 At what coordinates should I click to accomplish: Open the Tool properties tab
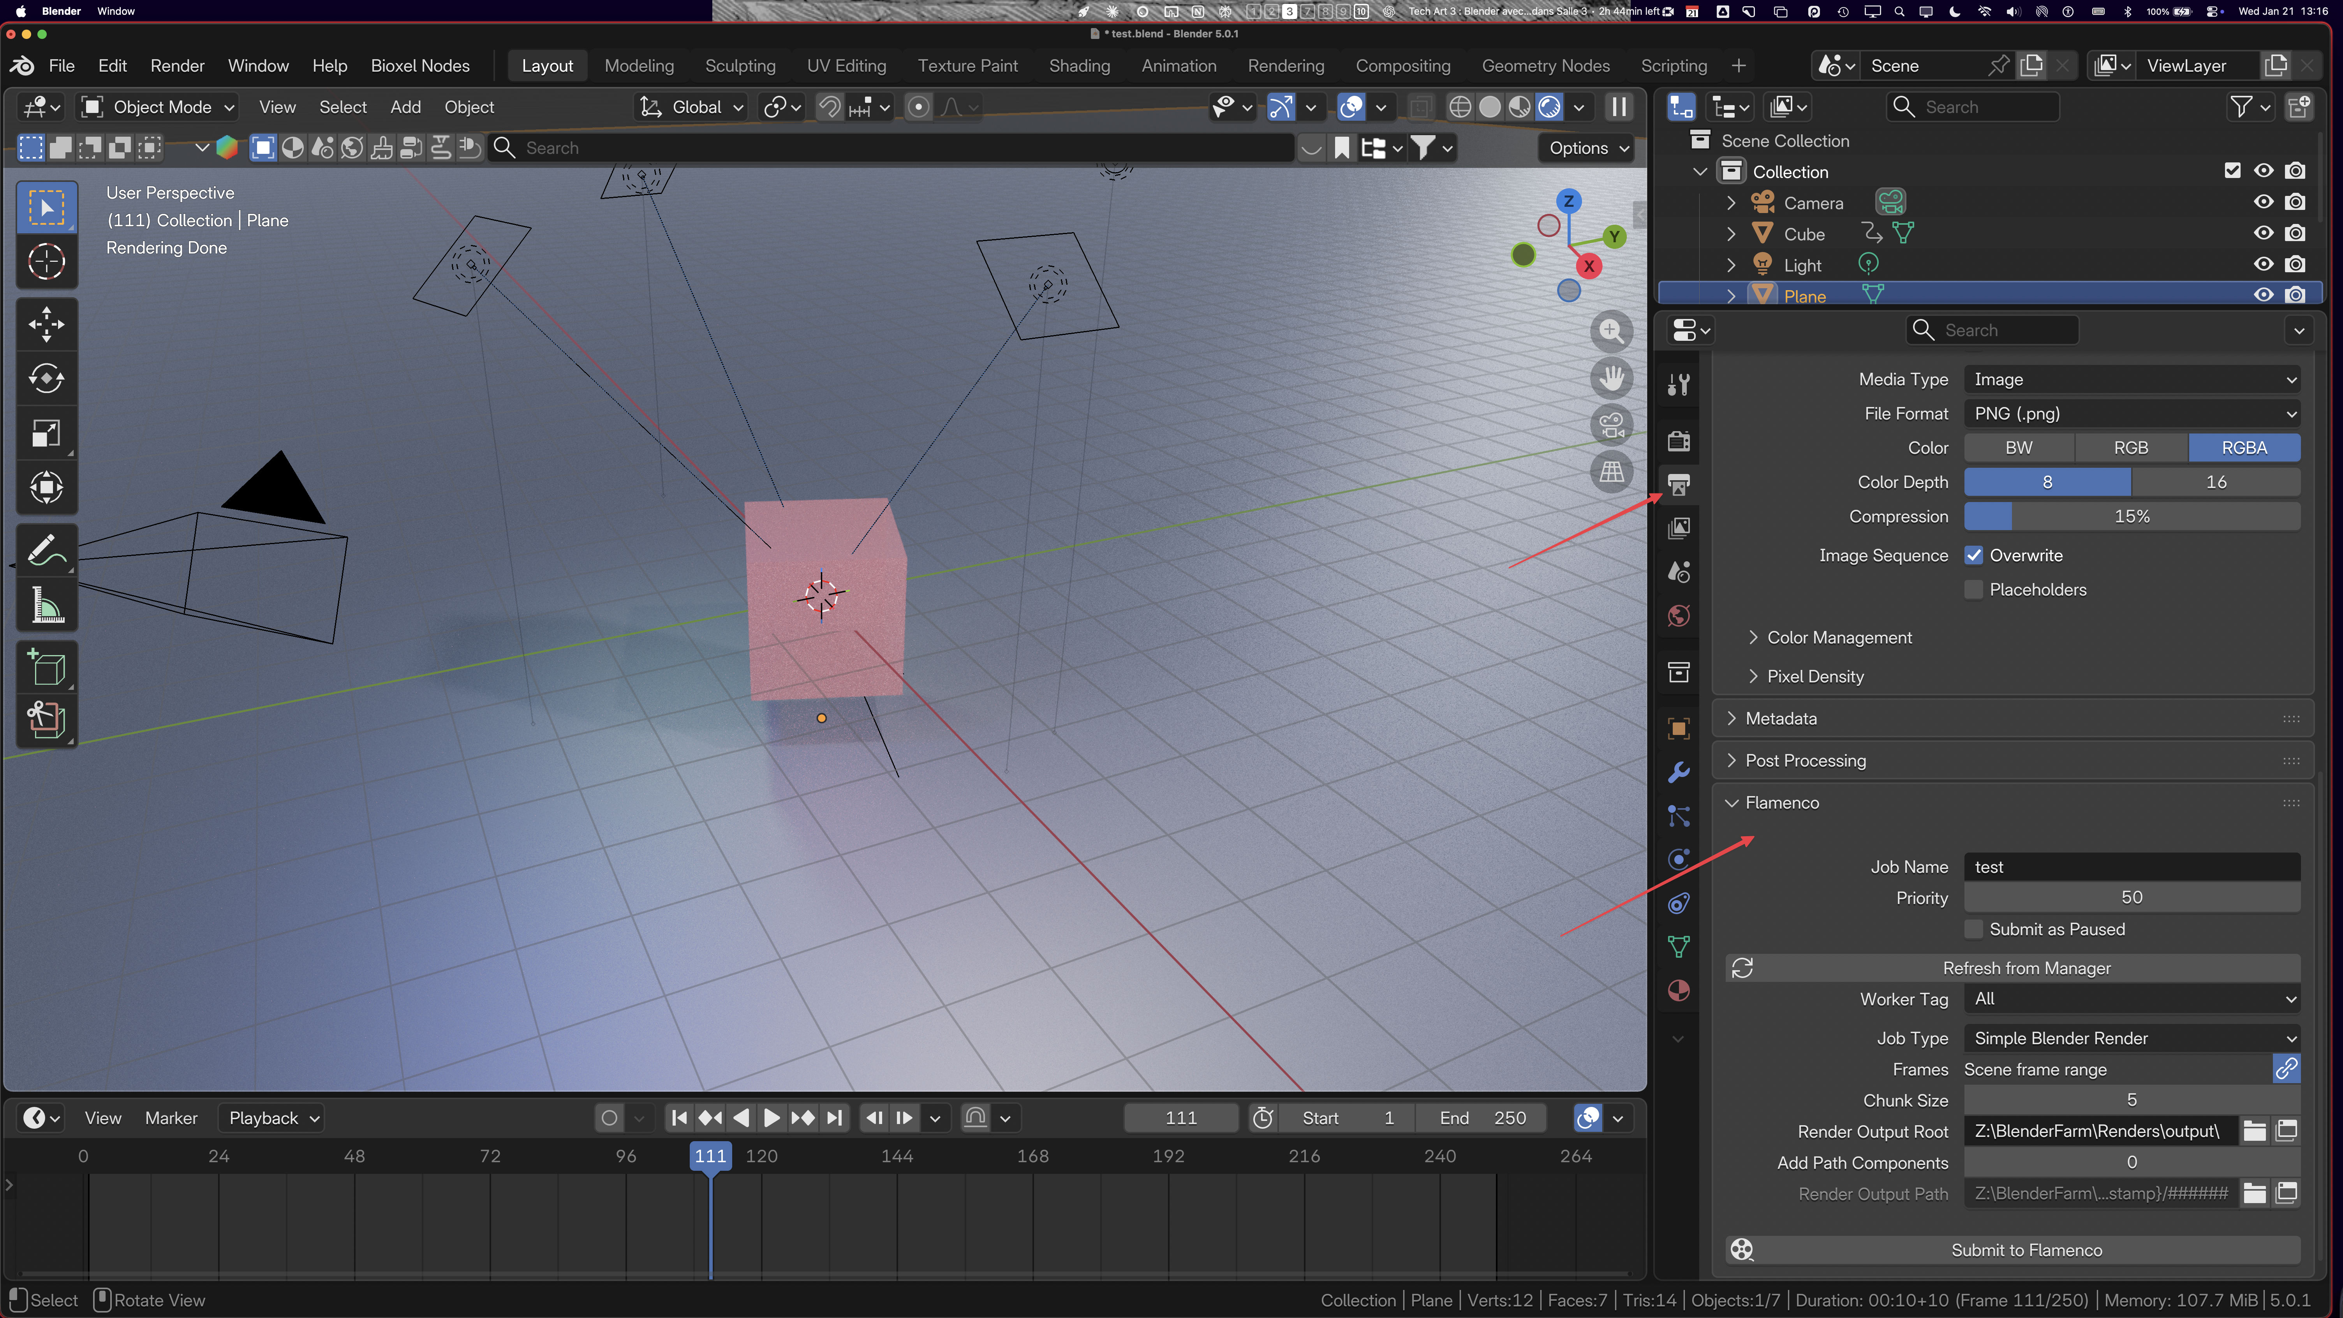tap(1678, 385)
